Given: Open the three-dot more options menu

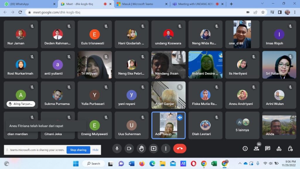Looking at the screenshot, I should (166, 148).
